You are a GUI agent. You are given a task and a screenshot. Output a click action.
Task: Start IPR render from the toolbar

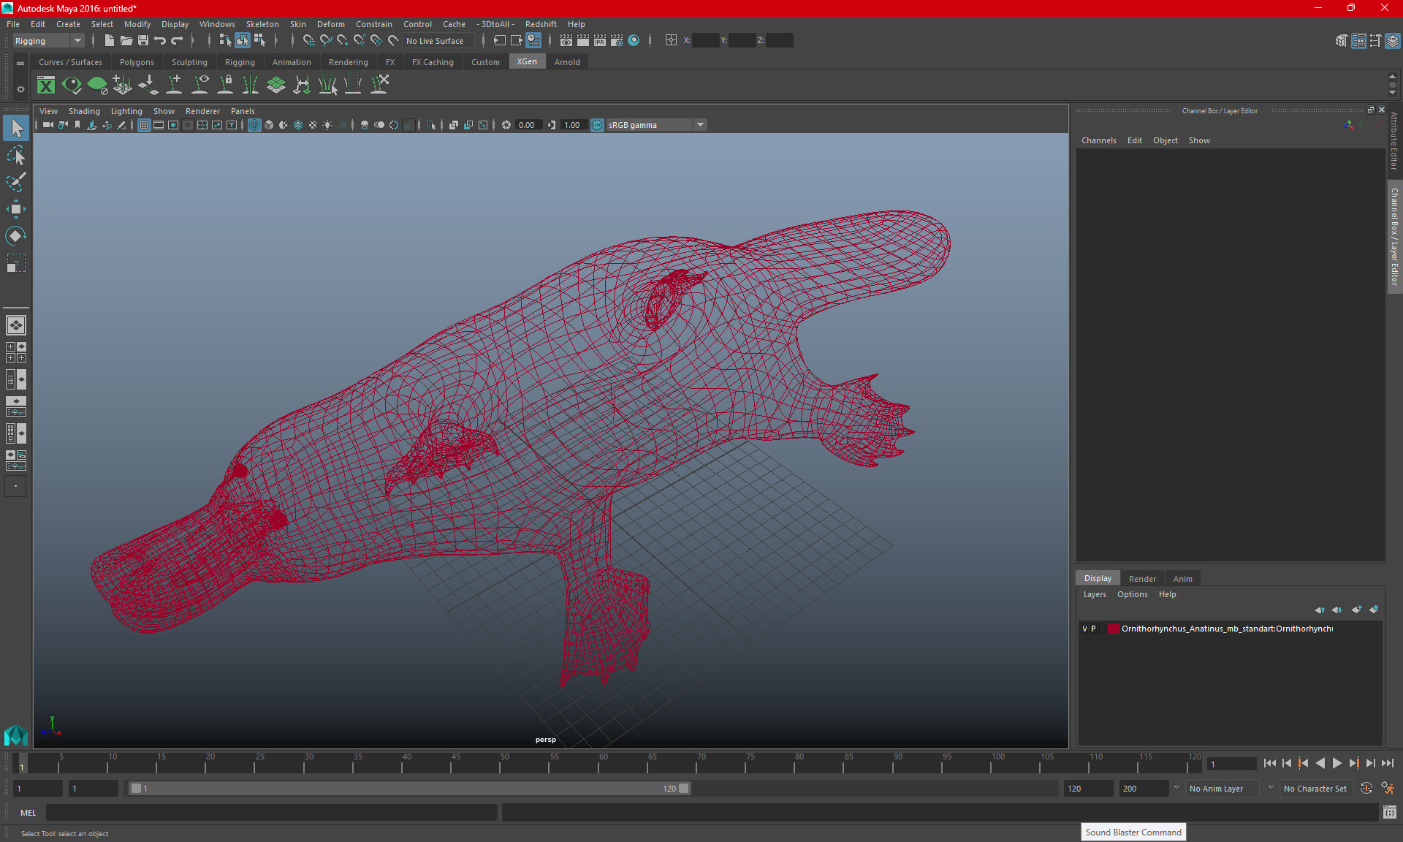599,41
